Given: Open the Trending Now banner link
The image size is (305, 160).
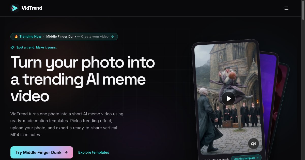Looking at the screenshot, I should (x=64, y=37).
